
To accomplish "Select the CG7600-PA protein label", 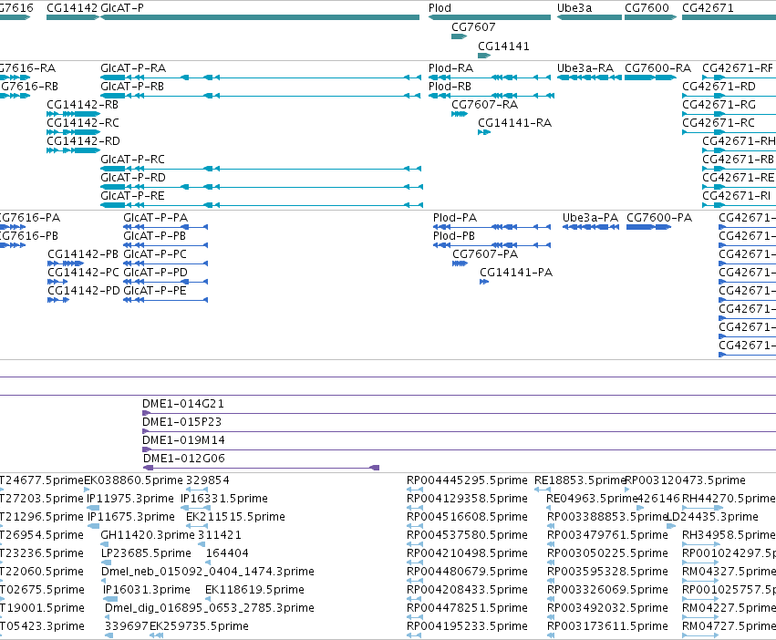I will tap(659, 218).
